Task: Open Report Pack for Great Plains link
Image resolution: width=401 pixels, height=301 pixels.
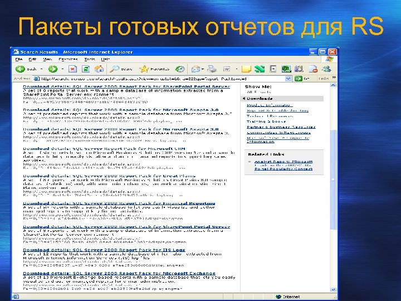Action: [x=109, y=176]
